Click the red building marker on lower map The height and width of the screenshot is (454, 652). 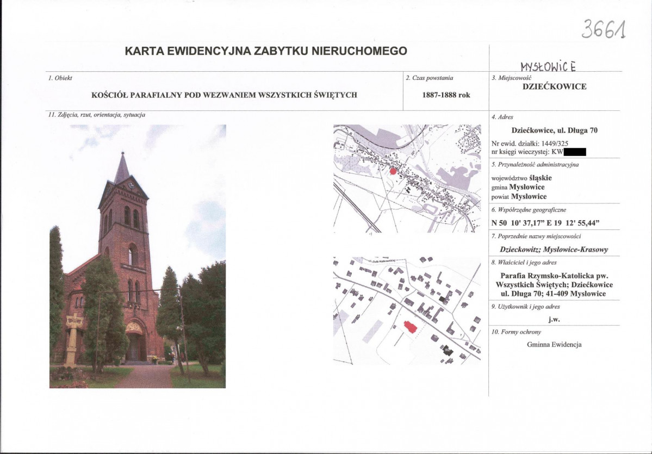click(x=409, y=325)
